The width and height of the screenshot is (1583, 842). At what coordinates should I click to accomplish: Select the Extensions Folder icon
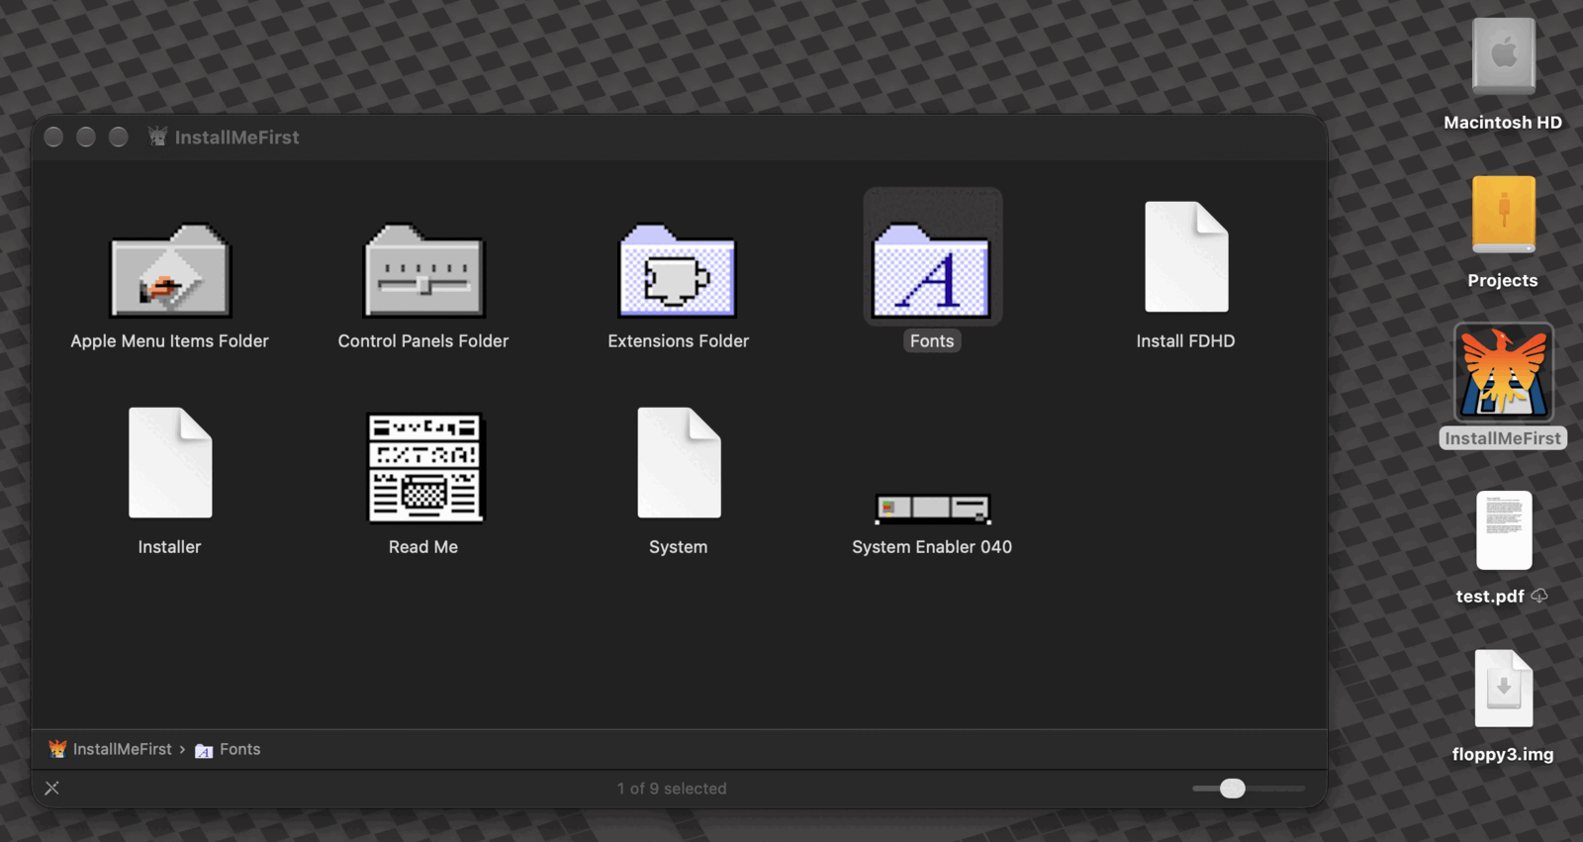[x=678, y=270]
